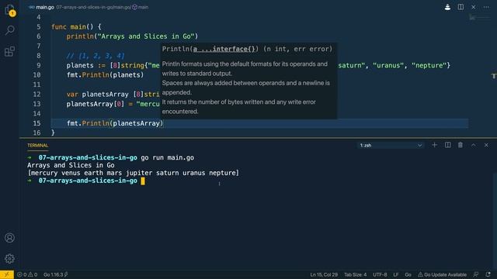The width and height of the screenshot is (497, 279).
Task: Select the TERMINAL panel tab
Action: point(38,145)
